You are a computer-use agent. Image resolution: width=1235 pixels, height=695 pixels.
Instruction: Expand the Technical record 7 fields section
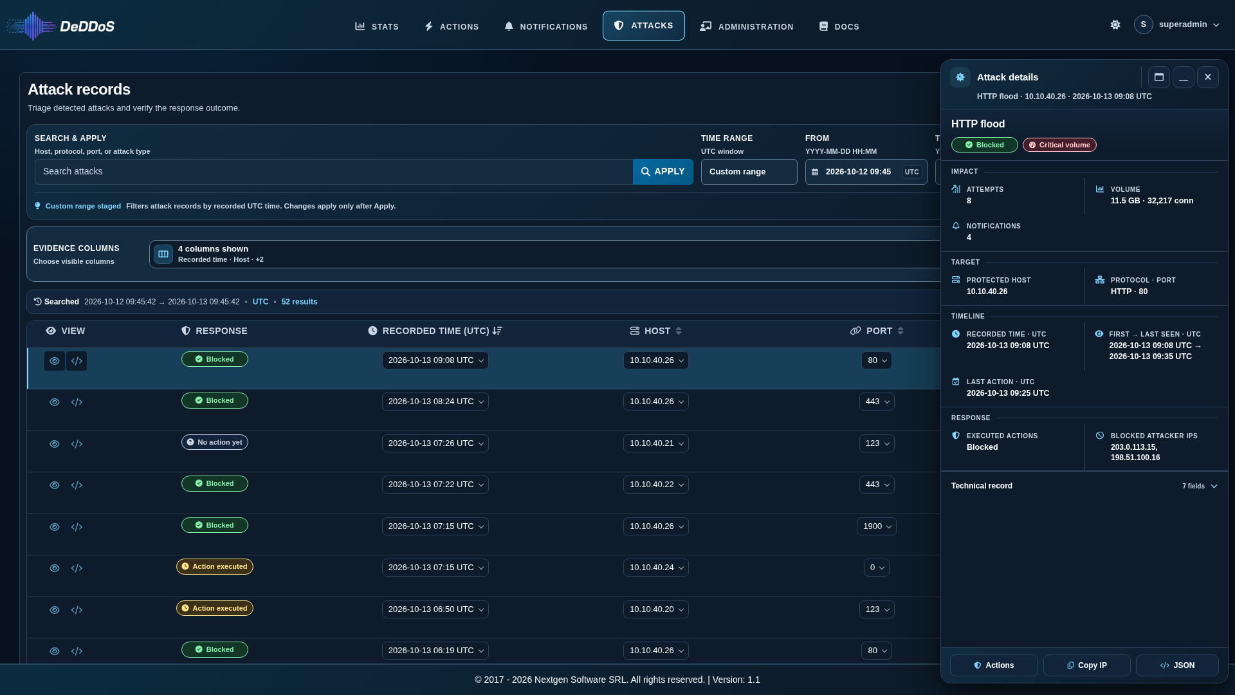[1084, 486]
